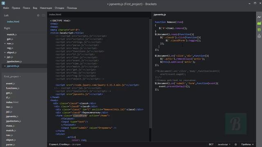Open the Правка menu
This screenshot has height=147, width=262.
click(16, 8)
